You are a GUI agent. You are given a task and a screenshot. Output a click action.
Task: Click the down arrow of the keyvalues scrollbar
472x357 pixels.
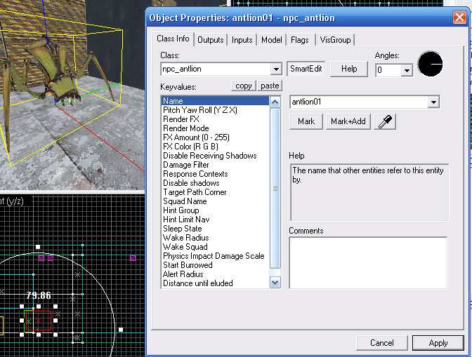pyautogui.click(x=275, y=283)
